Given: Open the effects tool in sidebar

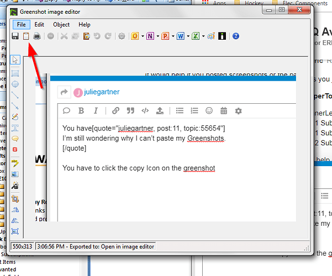Looking at the screenshot, I should click(15, 185).
